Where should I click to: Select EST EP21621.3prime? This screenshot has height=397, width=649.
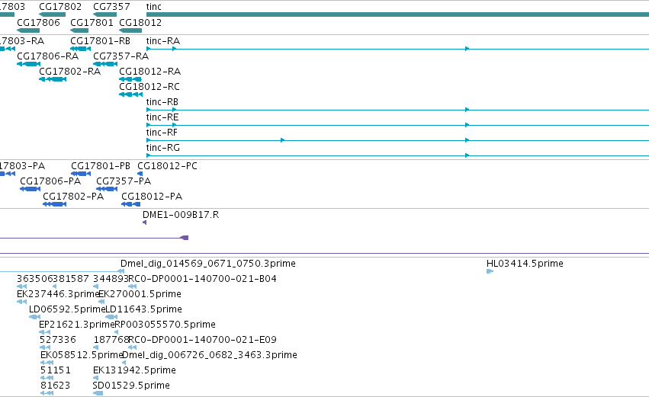point(76,325)
